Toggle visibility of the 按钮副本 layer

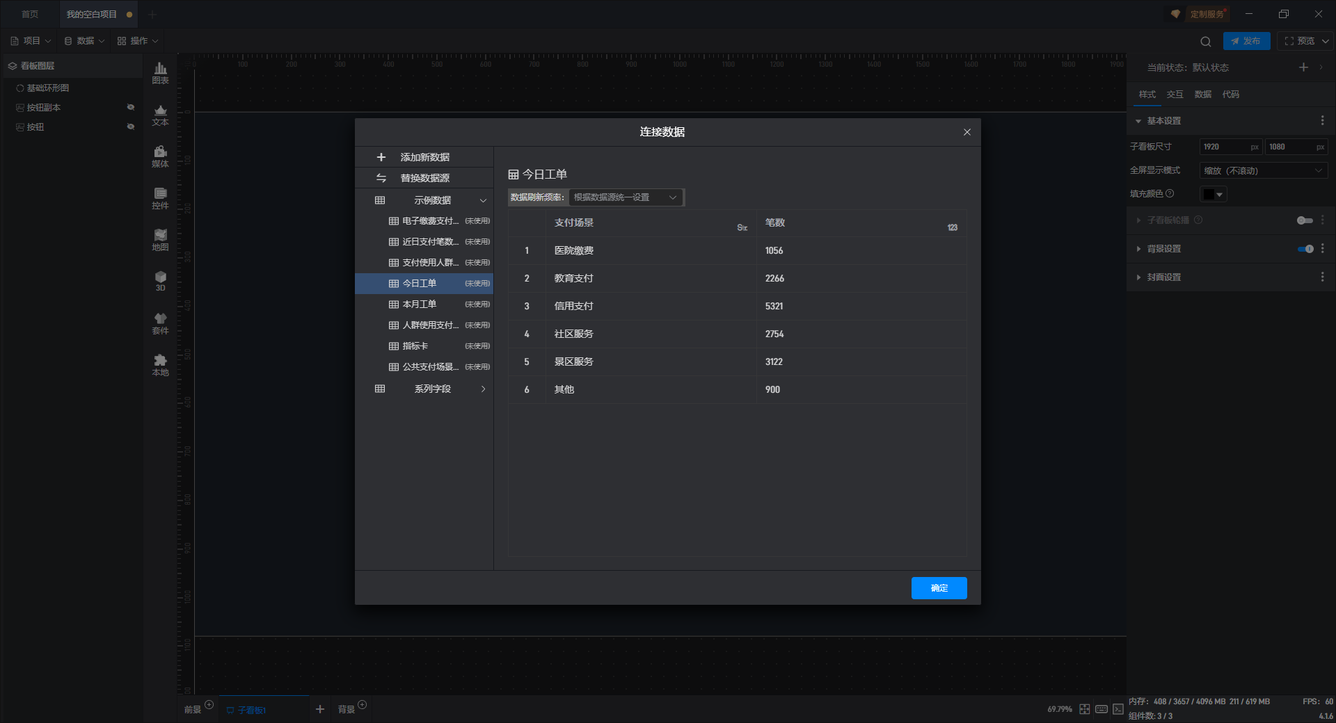click(x=130, y=107)
